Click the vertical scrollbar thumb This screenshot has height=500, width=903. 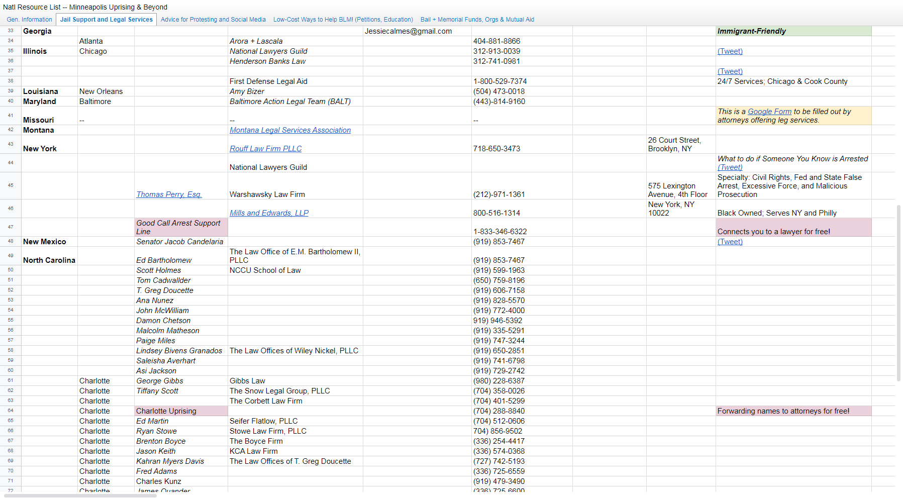coord(898,293)
